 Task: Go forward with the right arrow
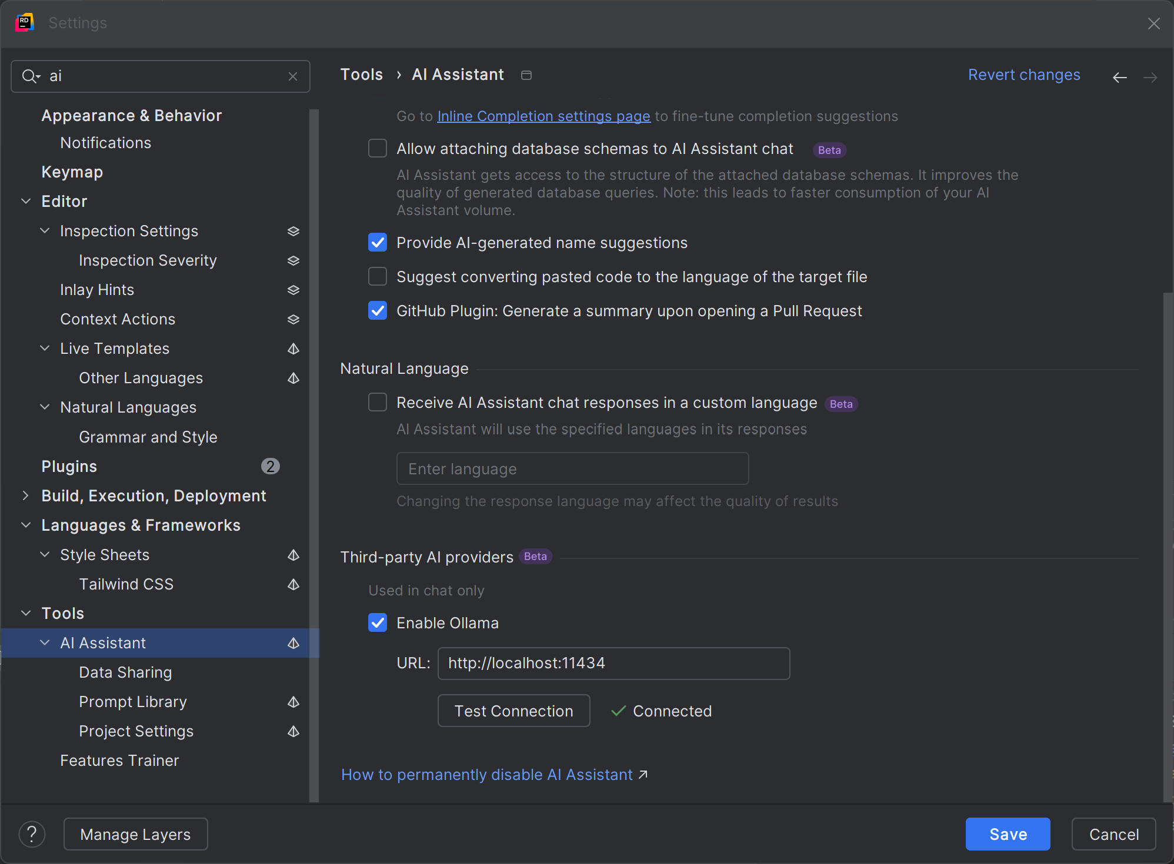coord(1150,77)
